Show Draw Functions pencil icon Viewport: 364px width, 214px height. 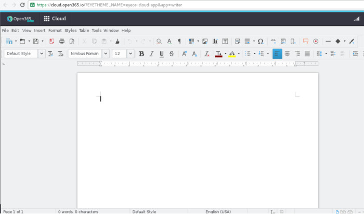[352, 41]
